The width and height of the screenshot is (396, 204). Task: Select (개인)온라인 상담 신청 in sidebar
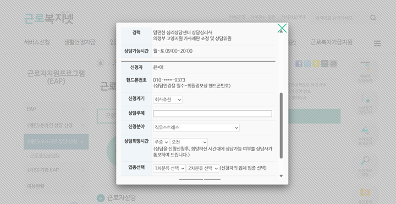coord(50,125)
